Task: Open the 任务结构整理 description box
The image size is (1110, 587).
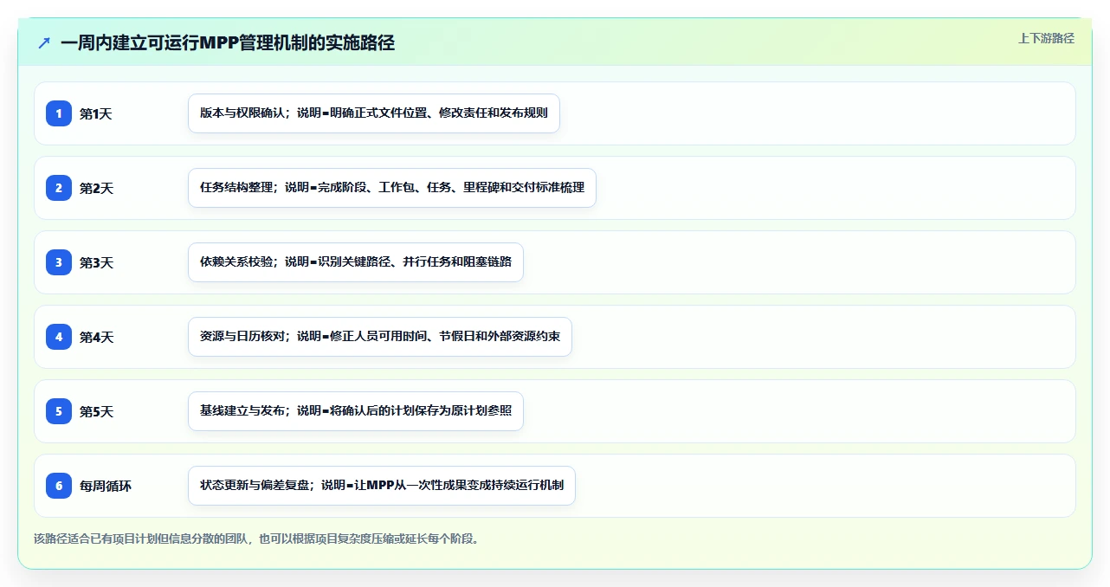Action: point(392,188)
